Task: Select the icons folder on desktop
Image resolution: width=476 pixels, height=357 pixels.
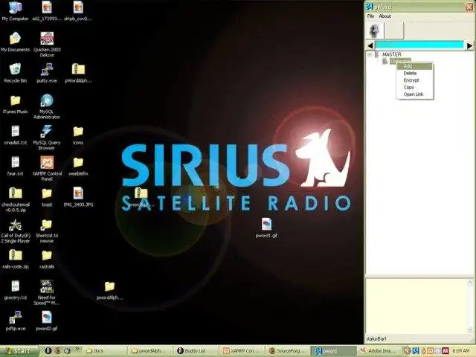Action: tap(78, 135)
